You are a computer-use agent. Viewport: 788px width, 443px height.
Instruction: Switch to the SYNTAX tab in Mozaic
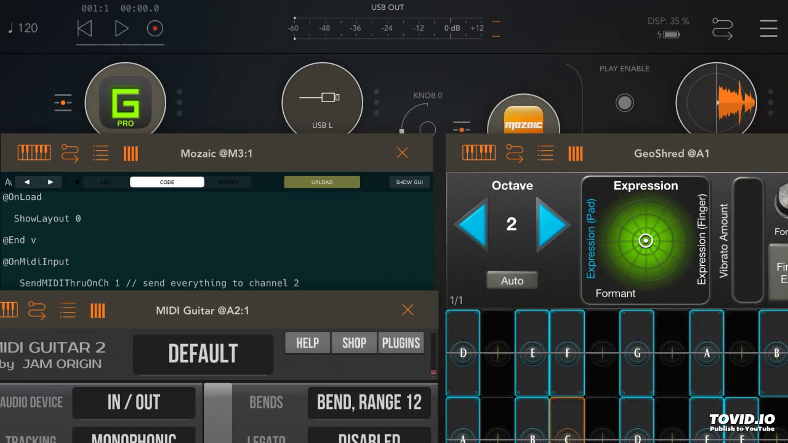click(228, 182)
